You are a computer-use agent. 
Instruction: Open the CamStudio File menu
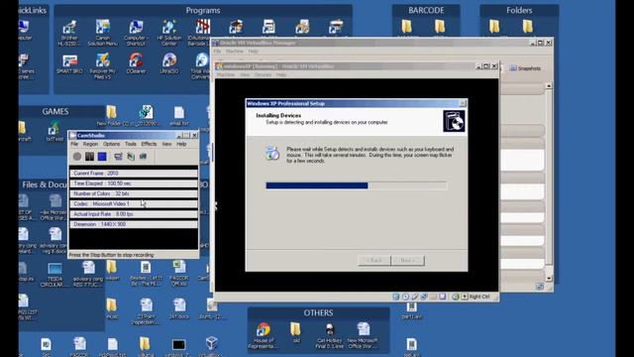(x=74, y=144)
